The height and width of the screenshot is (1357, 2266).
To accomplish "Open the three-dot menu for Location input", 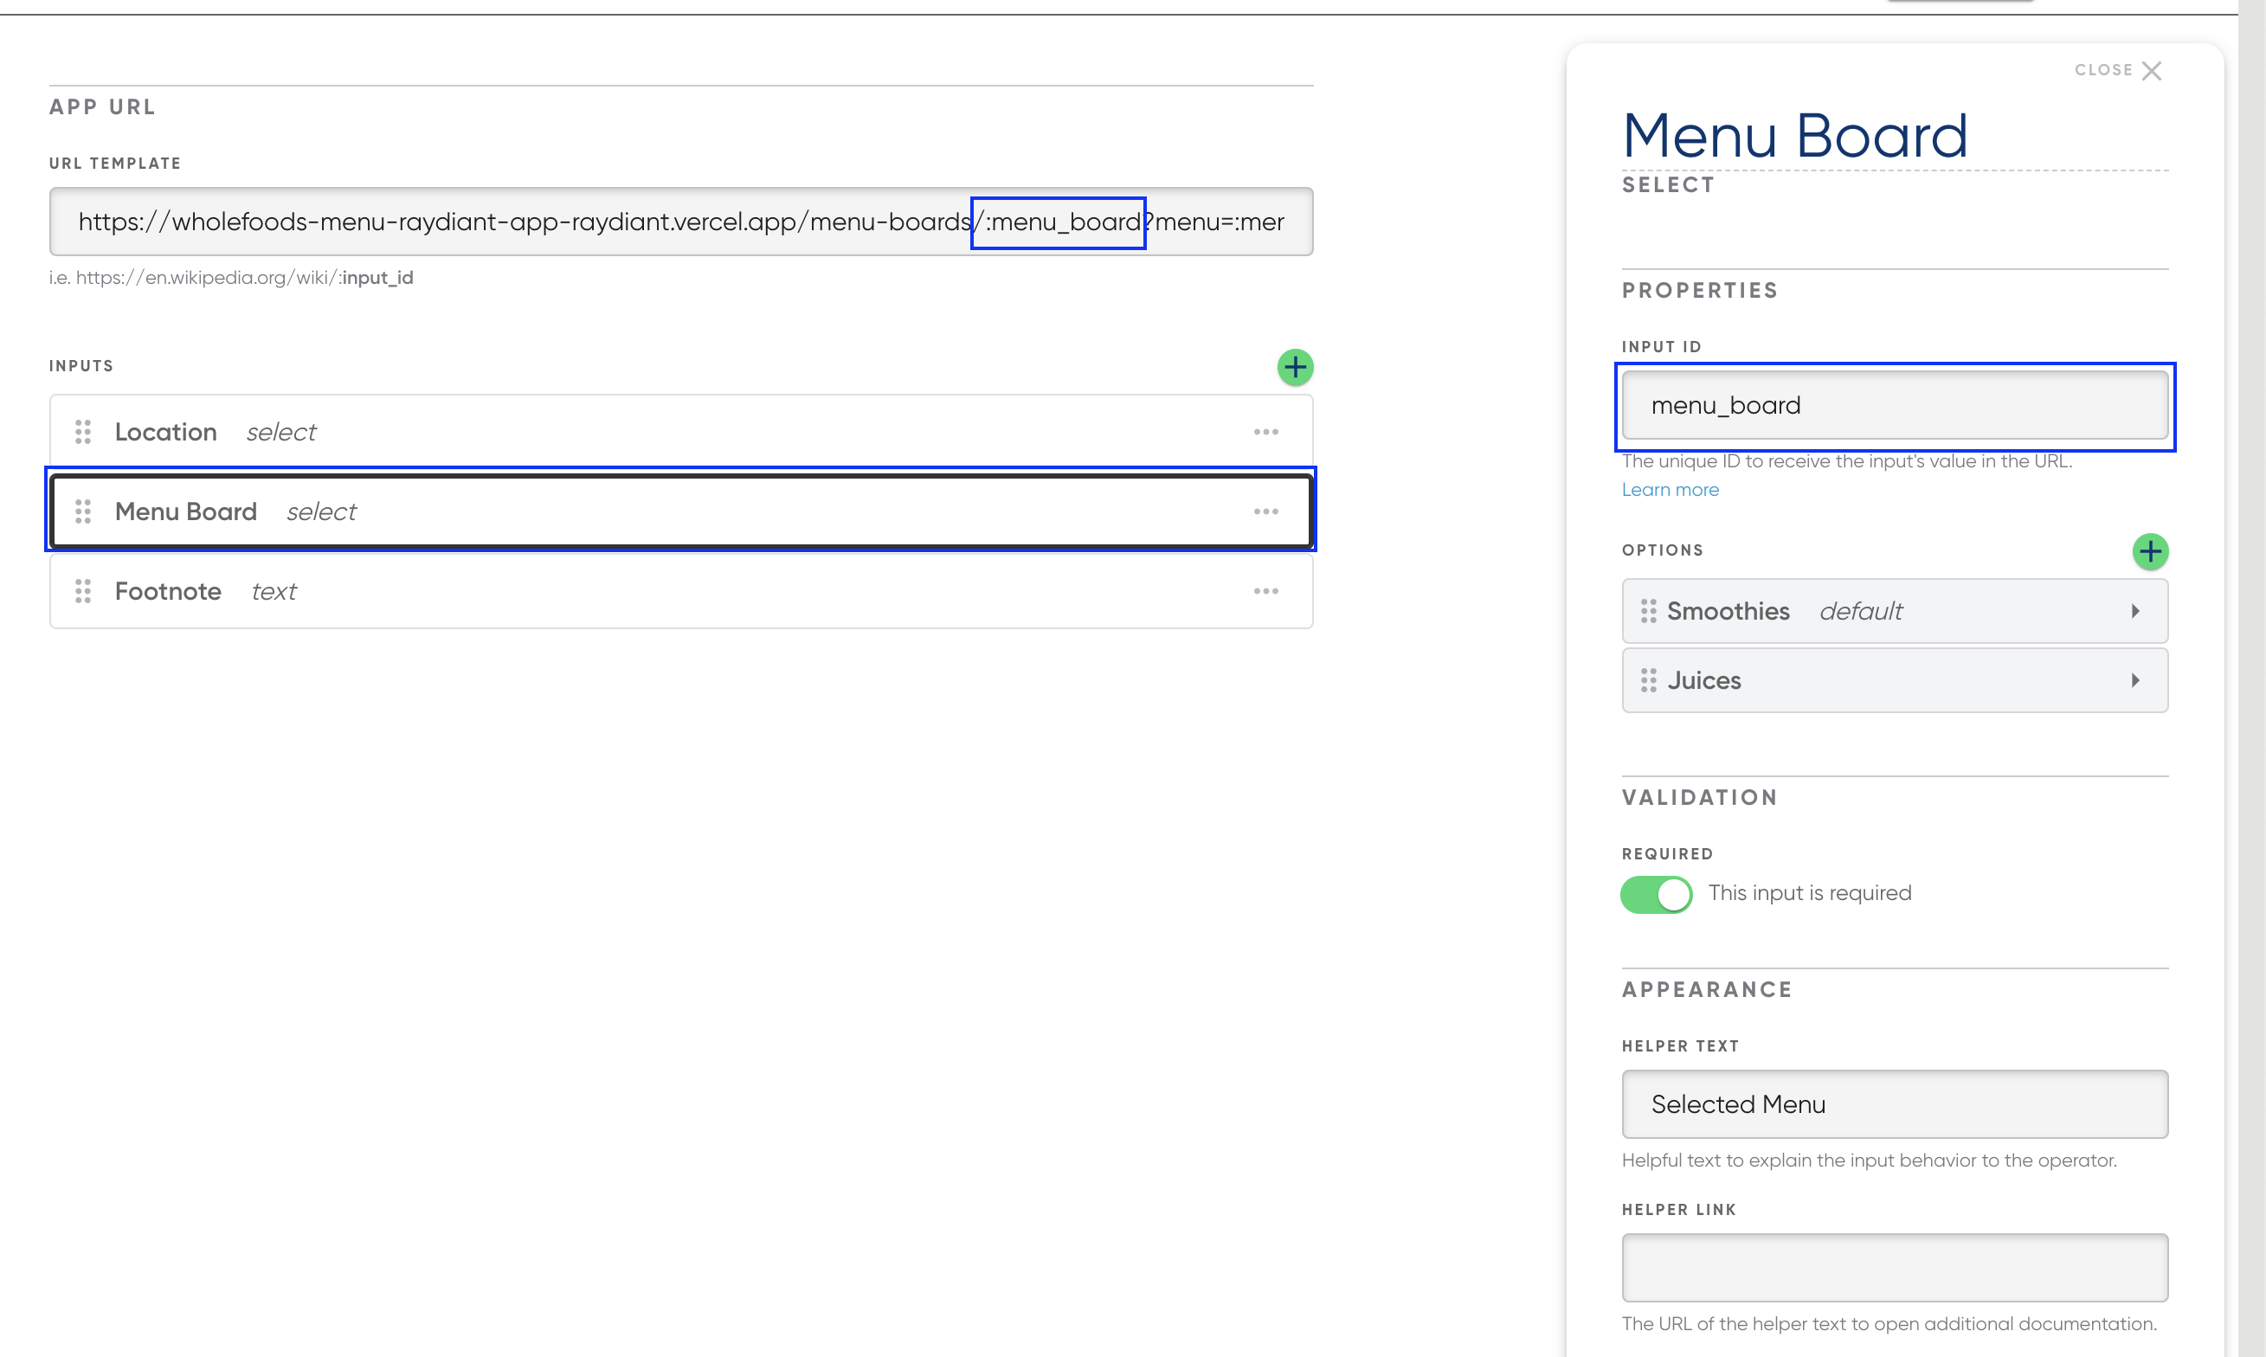I will [1265, 432].
